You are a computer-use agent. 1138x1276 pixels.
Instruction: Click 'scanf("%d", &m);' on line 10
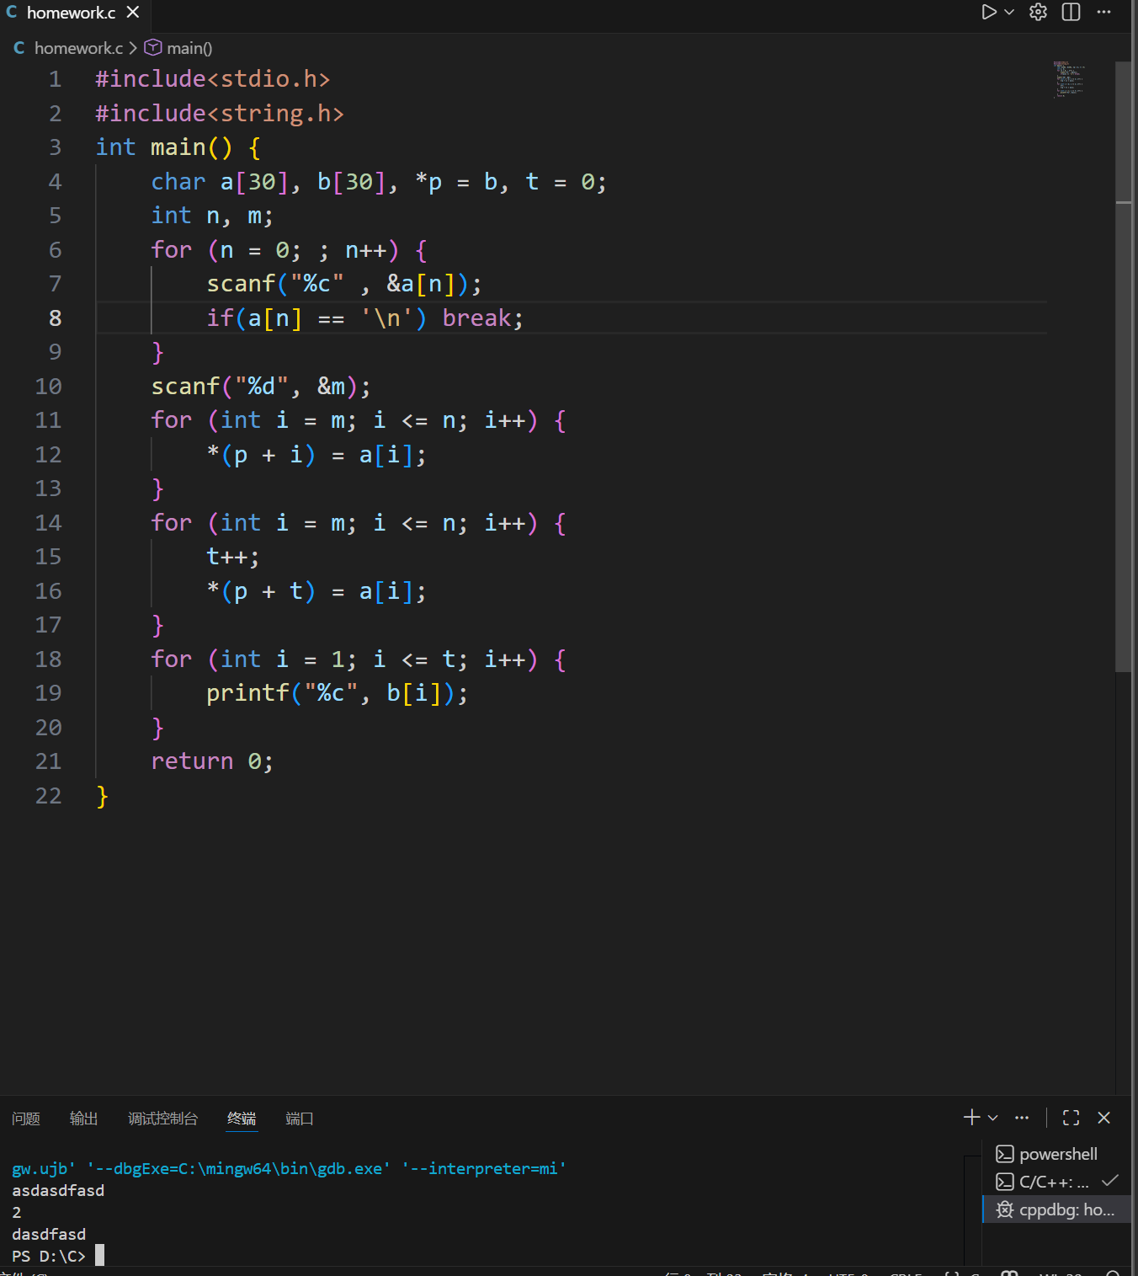(x=260, y=387)
